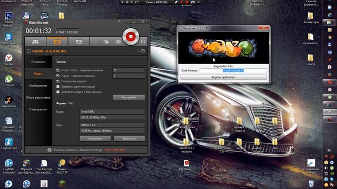
Task: Open Top hairstyle for men document icon
Action: coord(44,166)
